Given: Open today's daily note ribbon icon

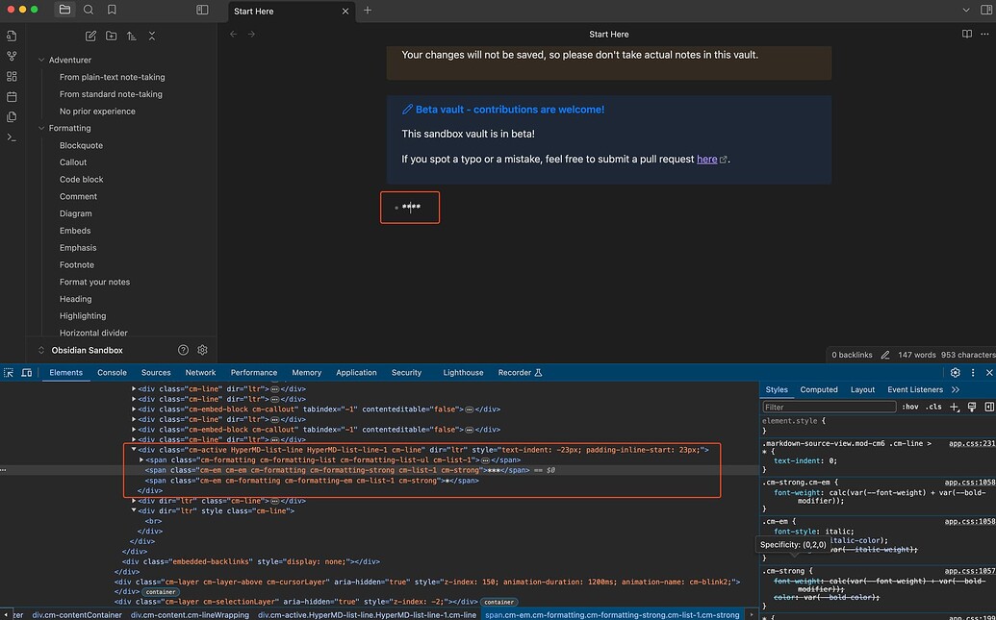Looking at the screenshot, I should (12, 97).
